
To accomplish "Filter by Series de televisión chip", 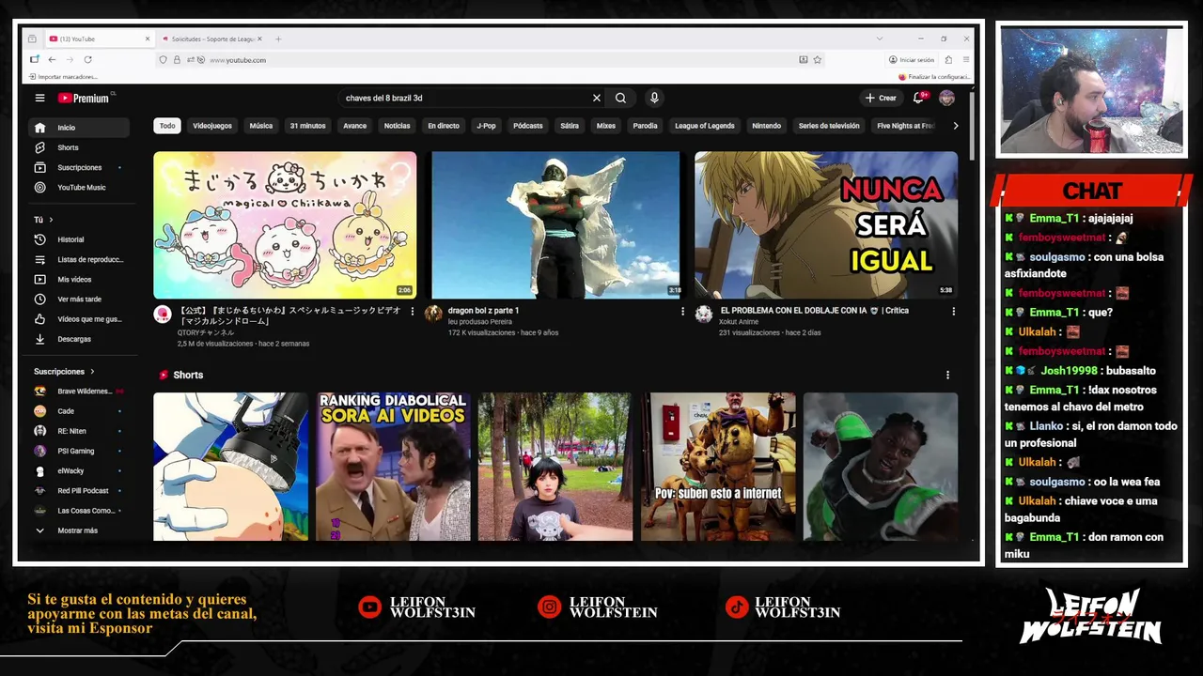I will (x=829, y=126).
